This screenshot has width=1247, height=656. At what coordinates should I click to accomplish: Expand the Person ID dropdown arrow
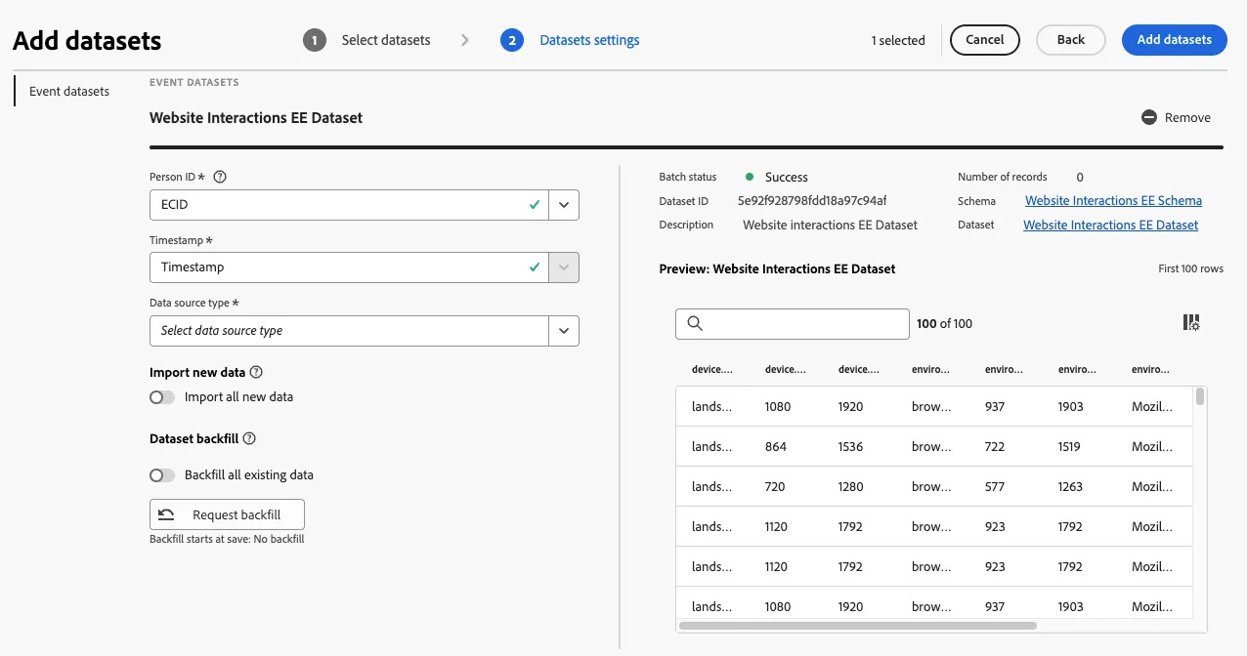564,205
